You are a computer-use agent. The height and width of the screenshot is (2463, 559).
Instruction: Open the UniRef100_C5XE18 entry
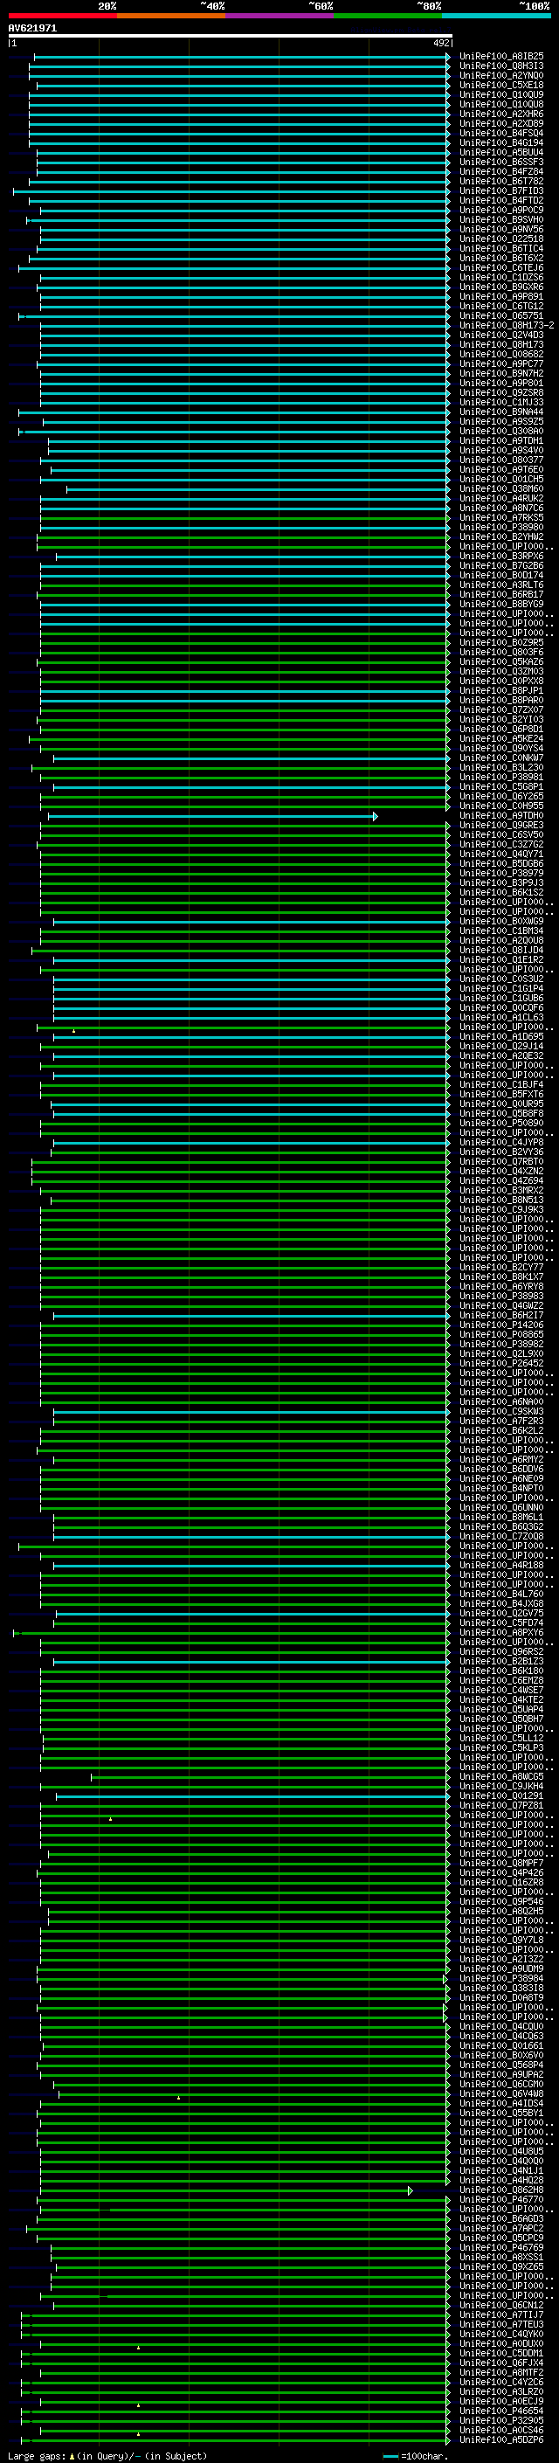[500, 86]
